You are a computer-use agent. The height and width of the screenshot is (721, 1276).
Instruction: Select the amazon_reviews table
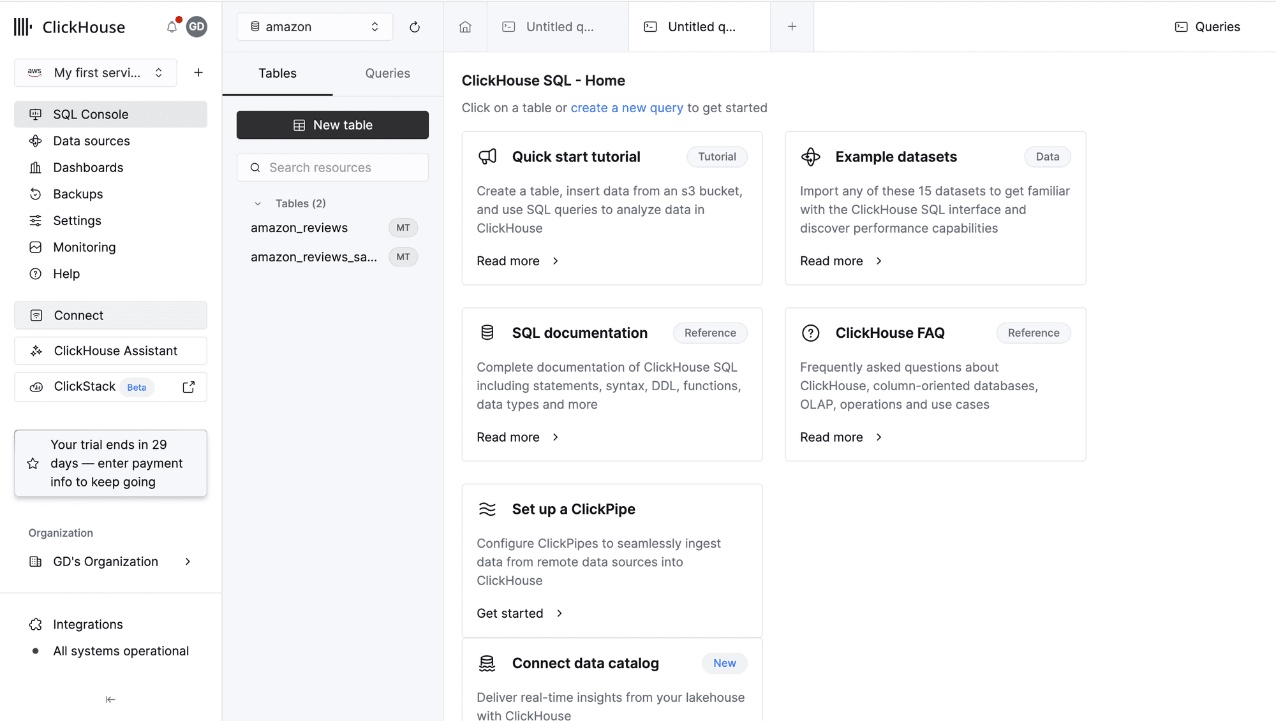tap(299, 228)
